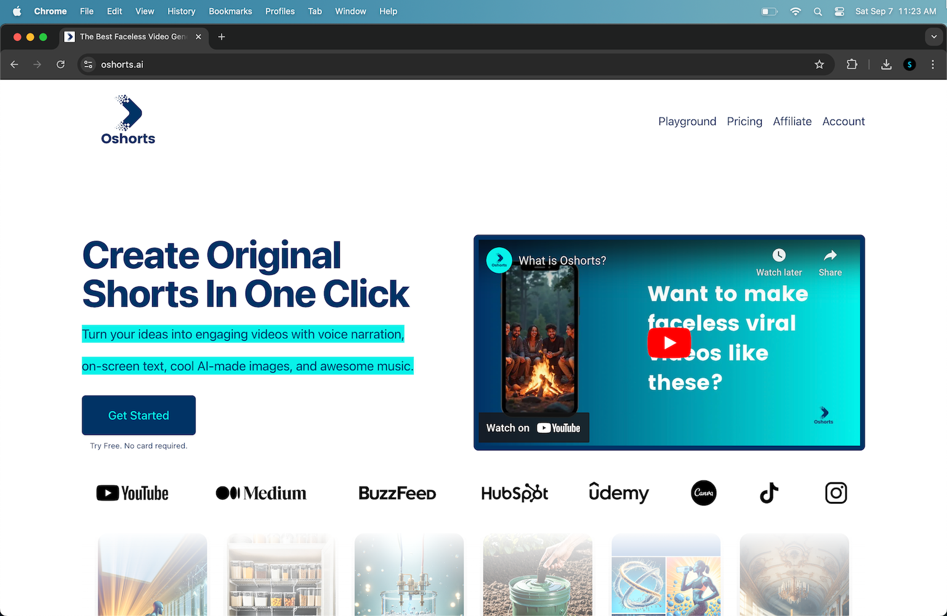
Task: Open the pantry shelves sample thumbnail
Action: coord(281,575)
